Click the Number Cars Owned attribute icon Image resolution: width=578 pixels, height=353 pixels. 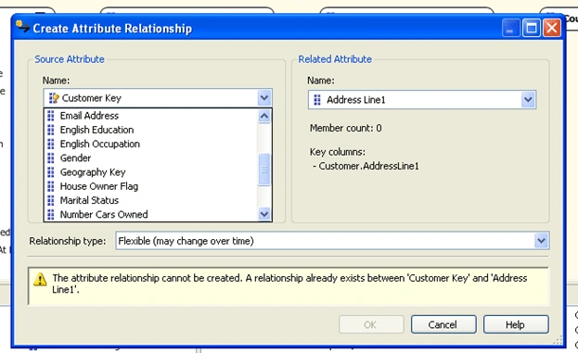coord(51,214)
